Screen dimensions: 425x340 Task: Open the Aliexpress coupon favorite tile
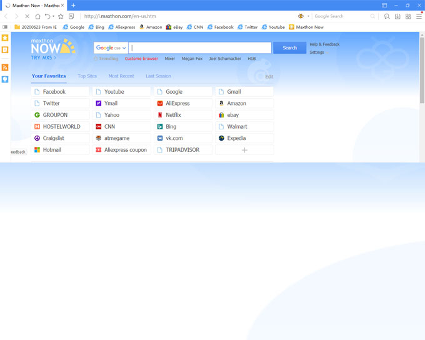(x=122, y=150)
